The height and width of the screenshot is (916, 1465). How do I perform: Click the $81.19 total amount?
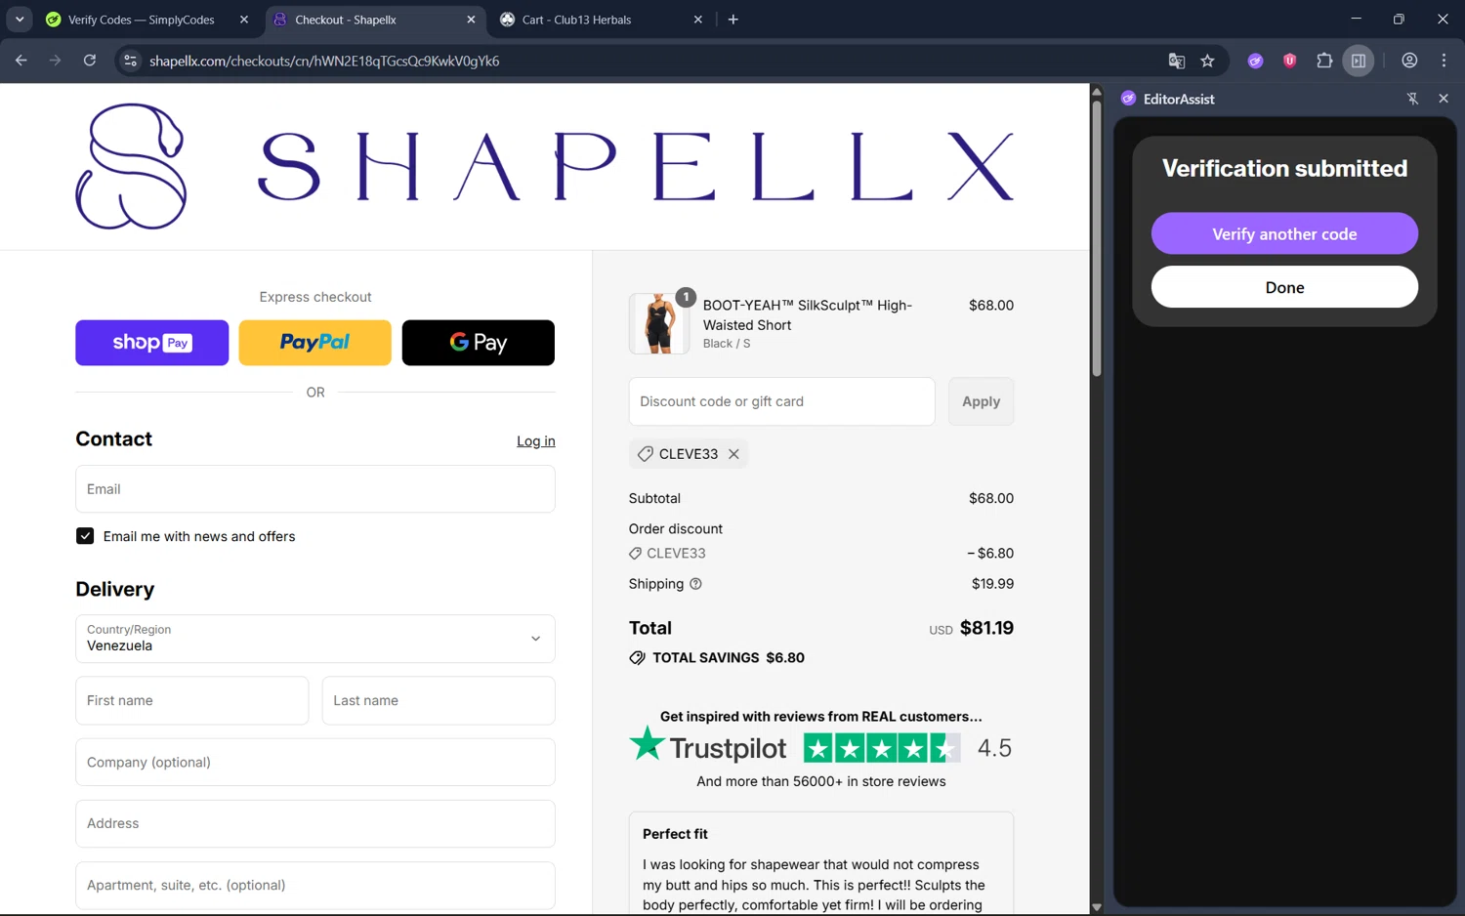click(986, 628)
